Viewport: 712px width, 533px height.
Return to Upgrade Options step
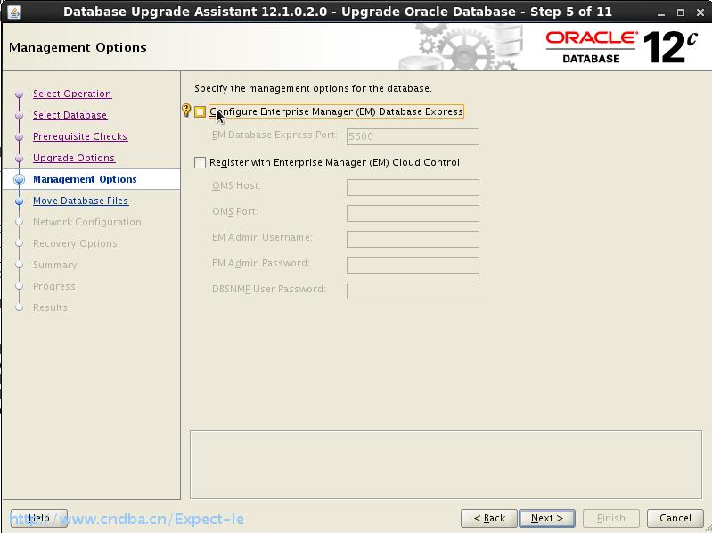tap(74, 158)
